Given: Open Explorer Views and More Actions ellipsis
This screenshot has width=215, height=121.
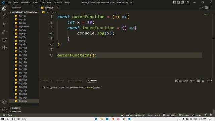Looking at the screenshot, I should point(35,8).
